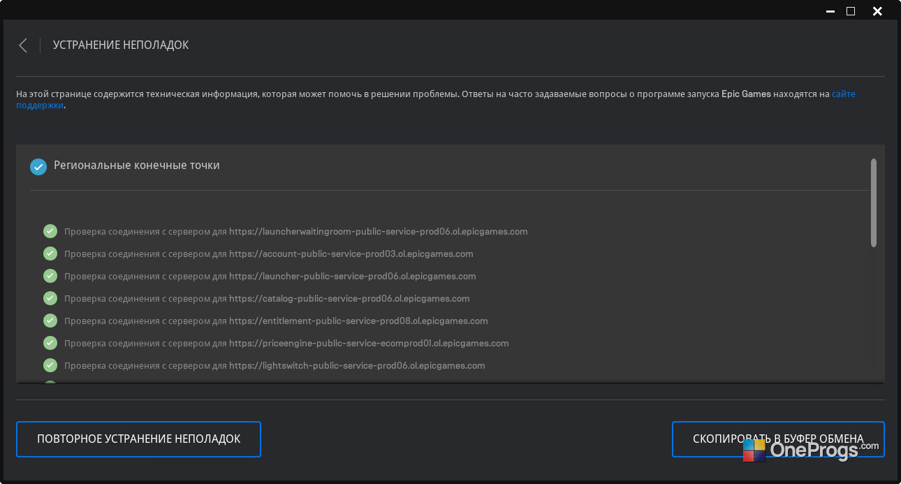Click green check icon for account-public-service-prod03
Image resolution: width=901 pixels, height=484 pixels.
pyautogui.click(x=50, y=254)
